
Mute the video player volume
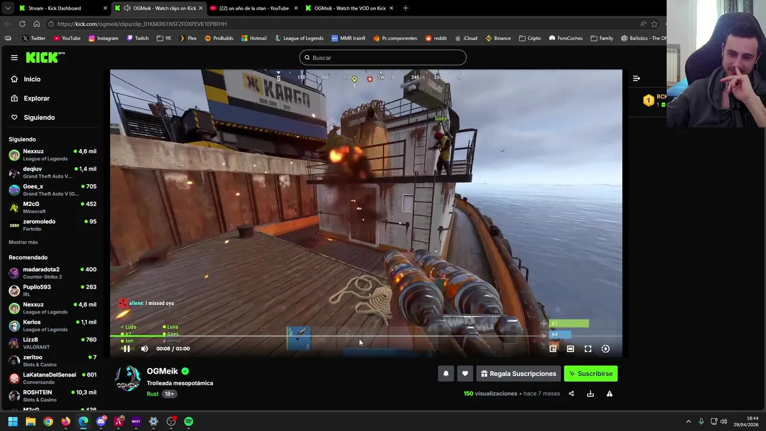click(x=144, y=348)
